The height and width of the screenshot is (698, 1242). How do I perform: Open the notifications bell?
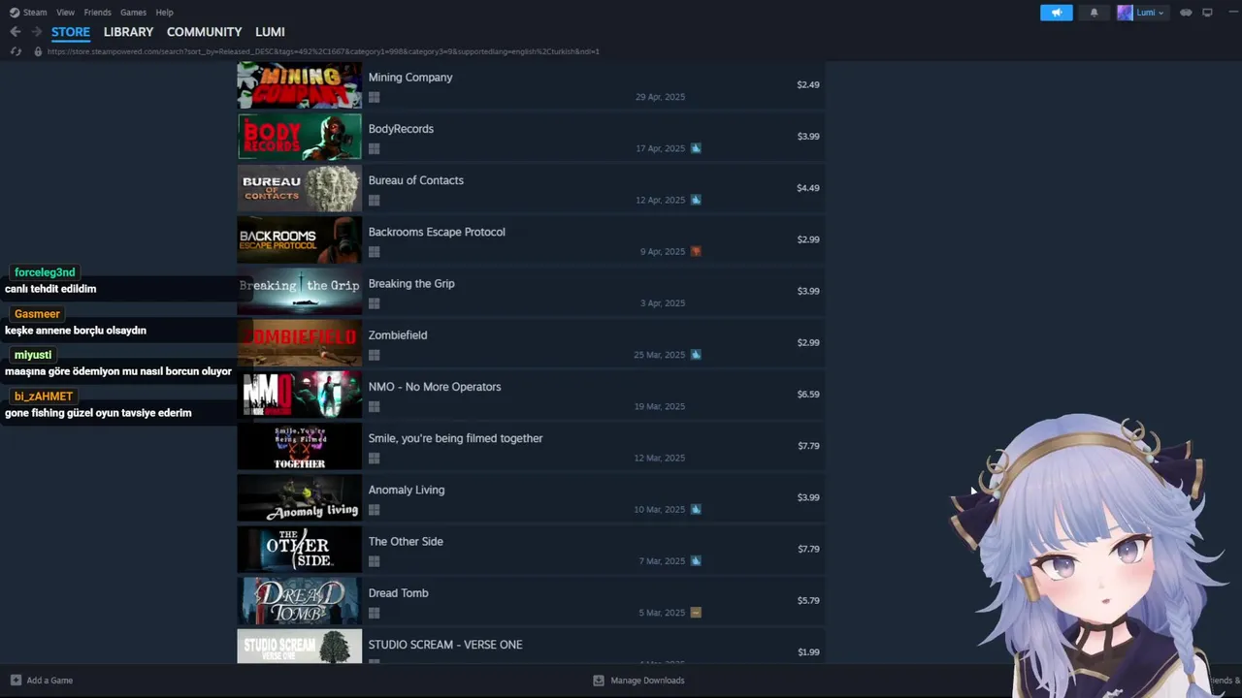(x=1095, y=13)
